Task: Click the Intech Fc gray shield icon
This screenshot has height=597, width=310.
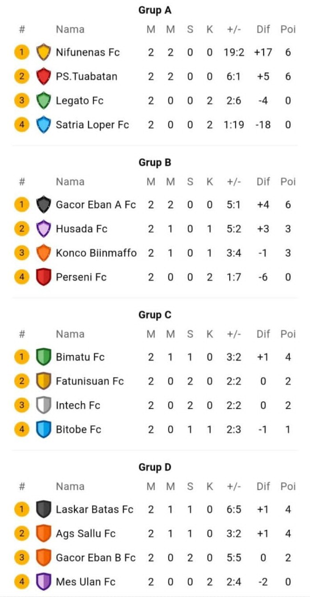Action: [x=43, y=405]
